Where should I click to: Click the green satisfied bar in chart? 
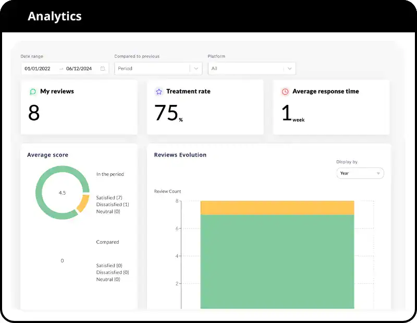277,261
